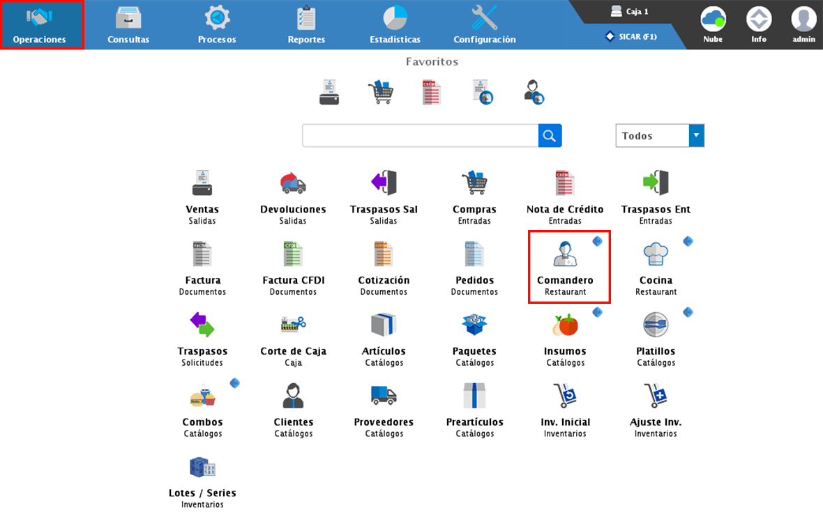This screenshot has height=524, width=823.
Task: Open Corte de Caja module
Action: tap(293, 325)
